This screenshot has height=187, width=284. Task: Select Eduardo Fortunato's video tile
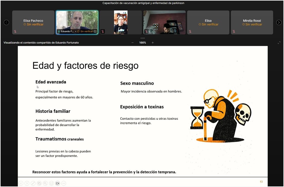(x=77, y=20)
